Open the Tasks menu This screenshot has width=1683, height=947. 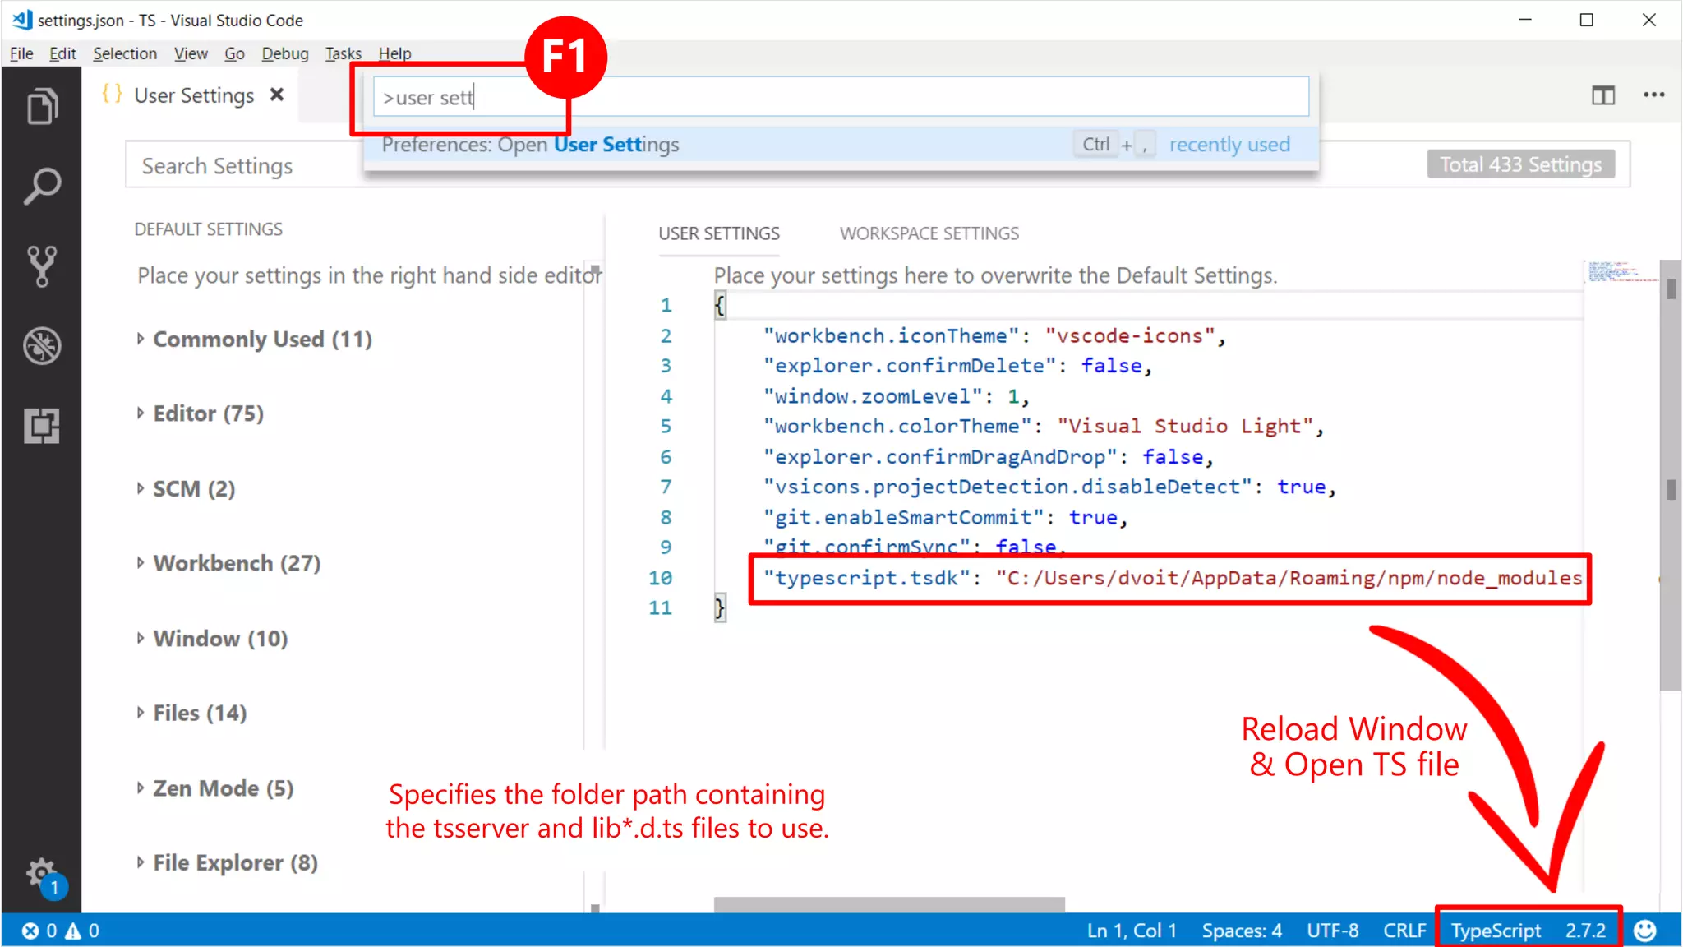click(x=344, y=53)
